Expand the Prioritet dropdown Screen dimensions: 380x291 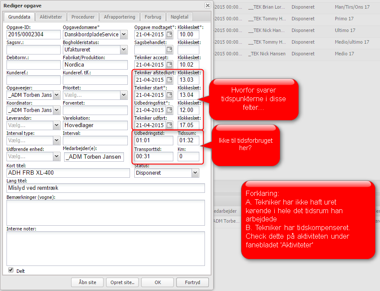(124, 95)
